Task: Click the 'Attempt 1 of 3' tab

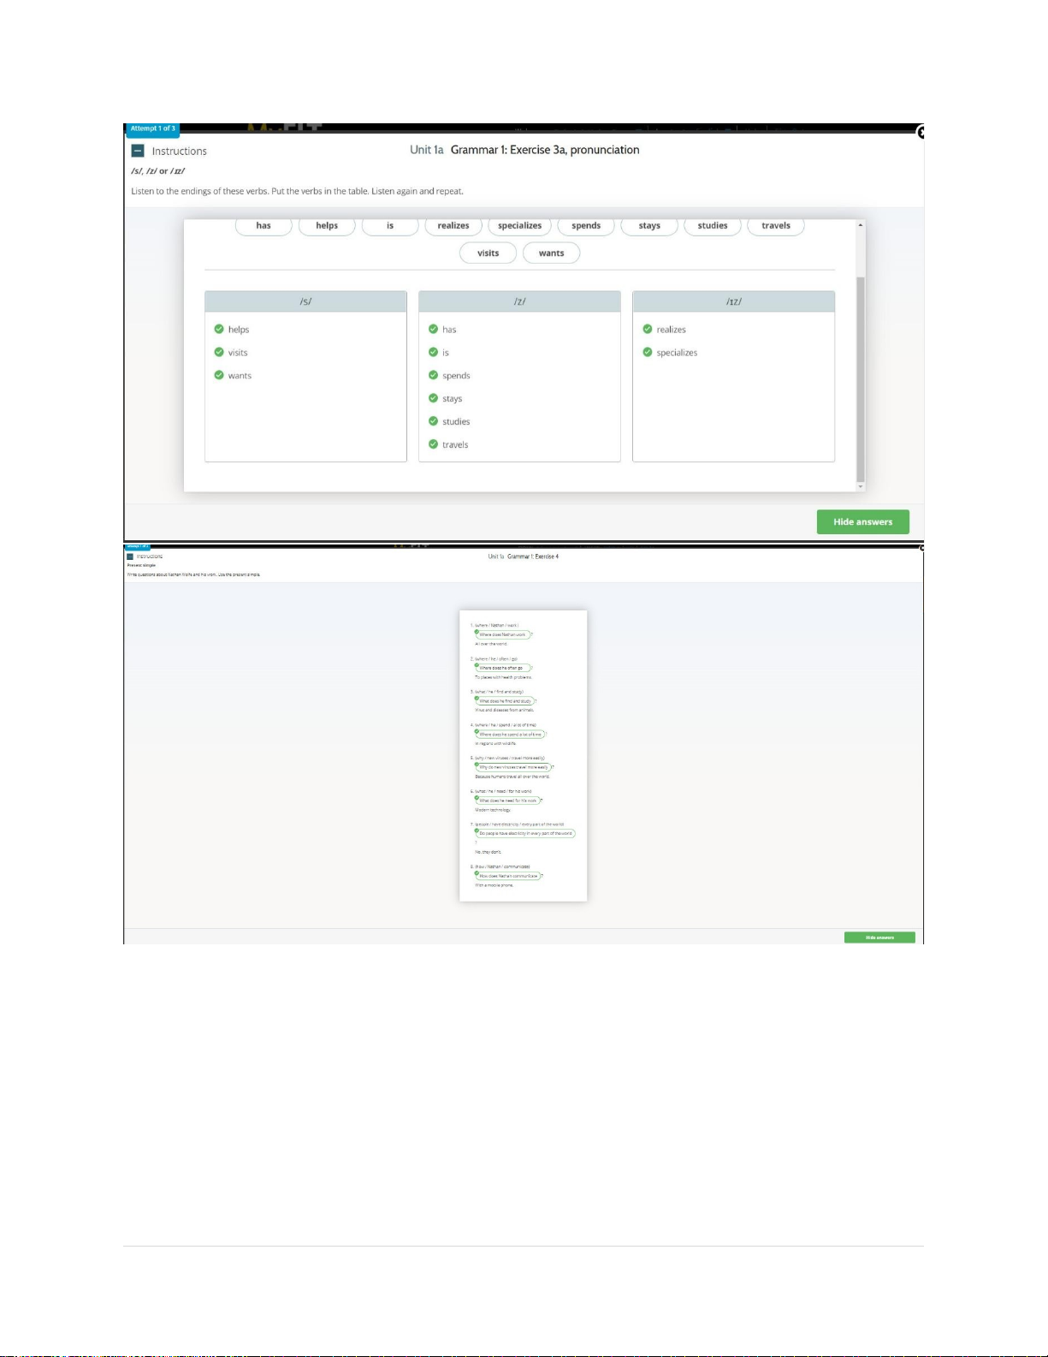Action: pos(153,129)
